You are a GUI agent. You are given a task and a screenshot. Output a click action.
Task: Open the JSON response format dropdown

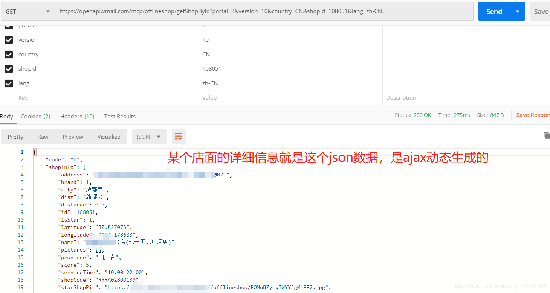pyautogui.click(x=149, y=136)
